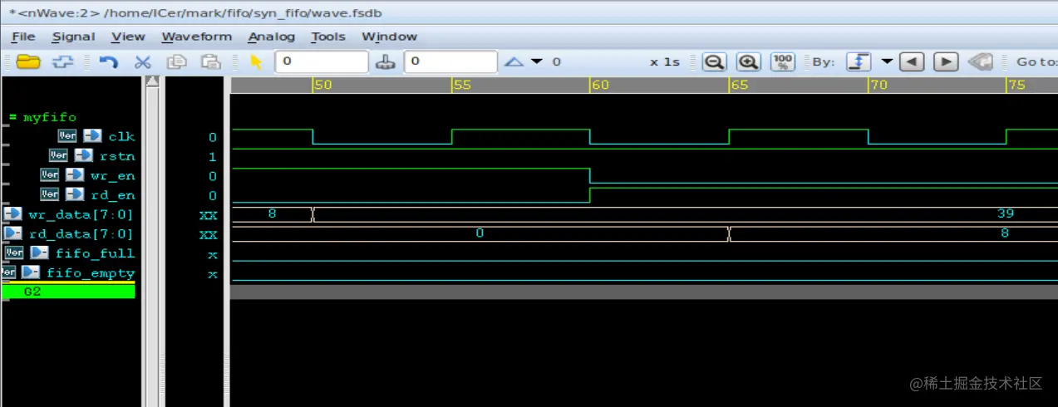The image size is (1058, 407).
Task: Click the search-by edge type icon
Action: click(x=859, y=62)
